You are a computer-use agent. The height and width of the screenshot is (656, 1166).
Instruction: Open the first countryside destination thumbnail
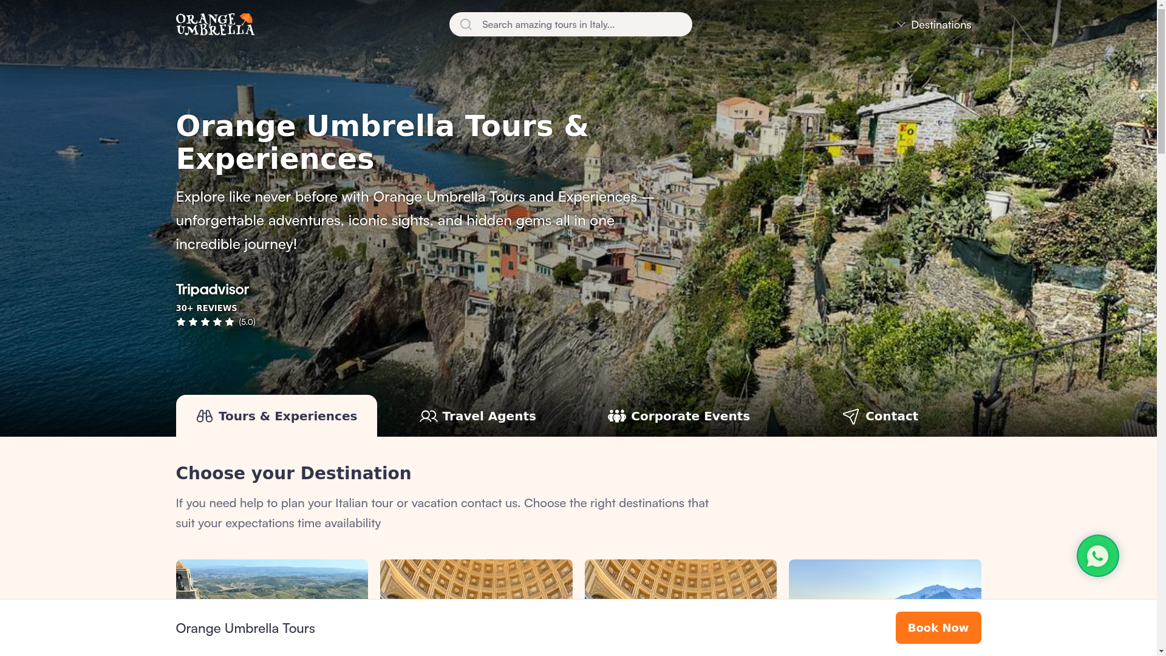pos(271,579)
